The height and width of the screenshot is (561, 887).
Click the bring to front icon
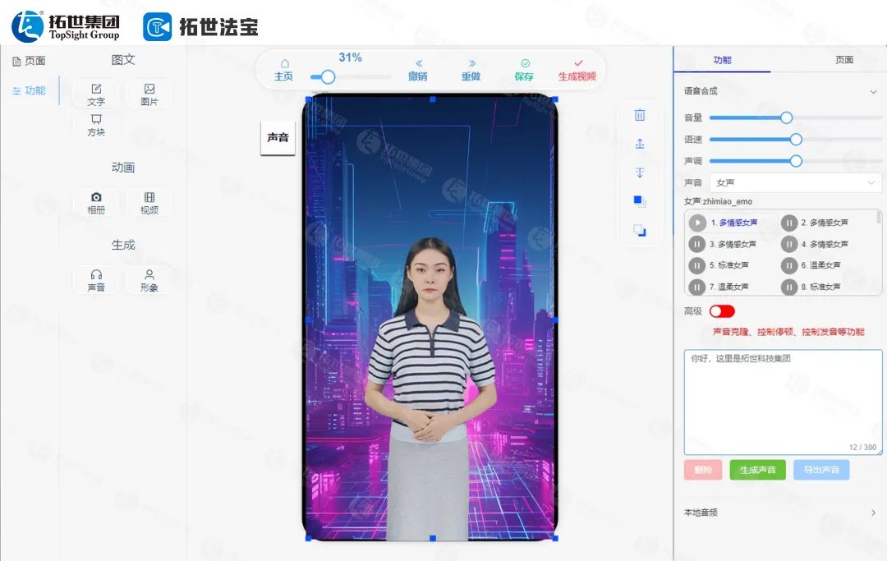coord(640,201)
